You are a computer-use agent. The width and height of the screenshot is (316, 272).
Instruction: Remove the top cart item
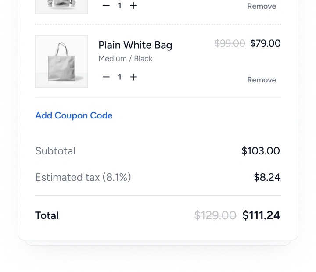point(262,6)
